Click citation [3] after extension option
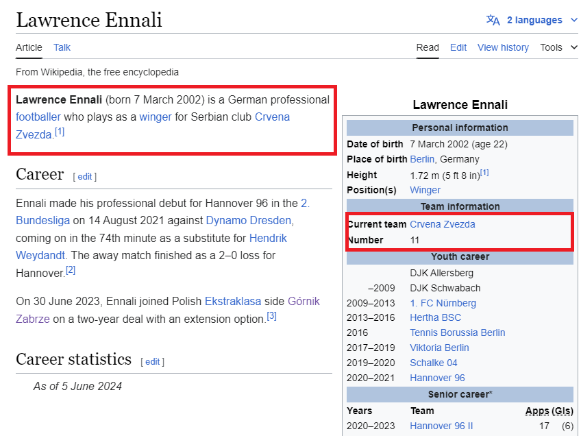This screenshot has width=581, height=436. pos(271,316)
